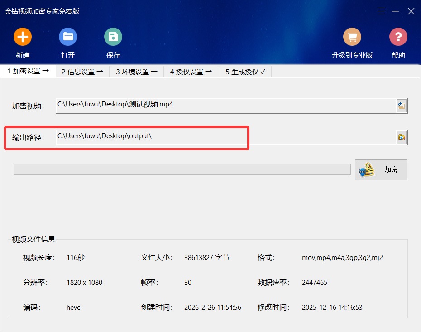Switch to the 2 信息设置 tab
Viewport: 421px width, 332px height.
[82, 72]
